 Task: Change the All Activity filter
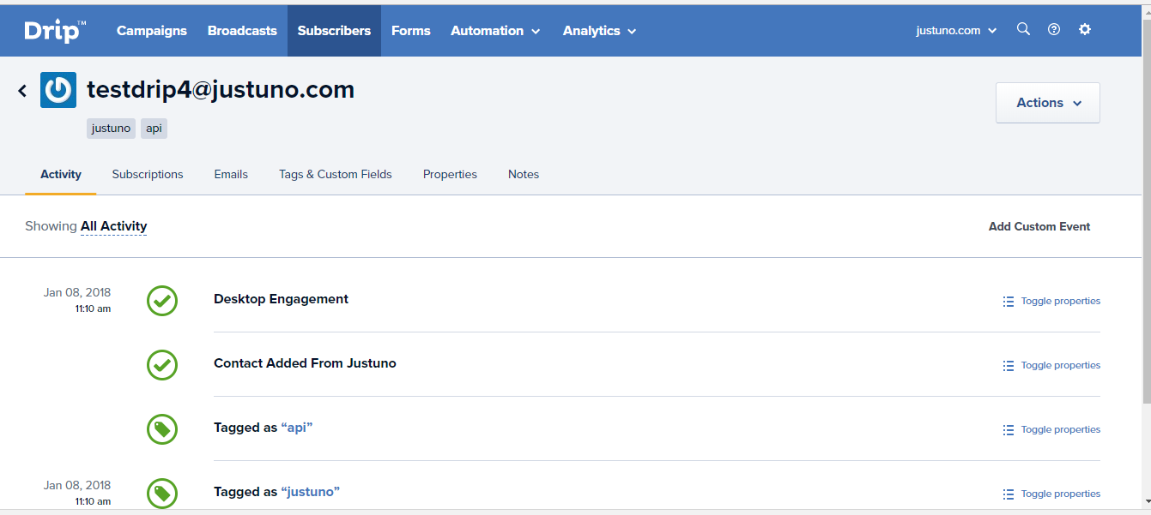coord(113,225)
